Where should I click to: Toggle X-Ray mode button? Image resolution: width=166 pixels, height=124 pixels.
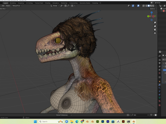pos(144,6)
